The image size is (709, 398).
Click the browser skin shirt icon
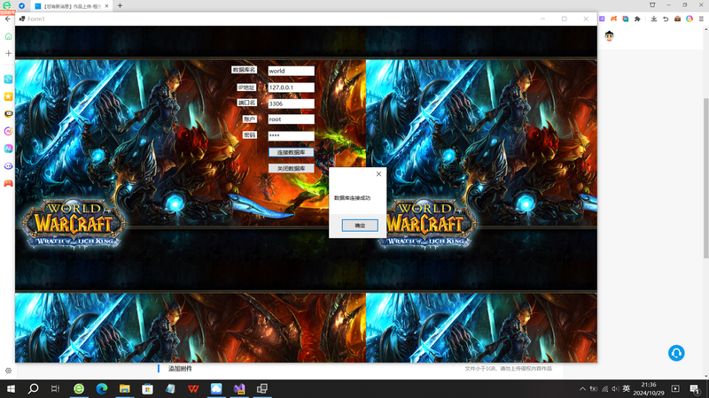pos(652,5)
